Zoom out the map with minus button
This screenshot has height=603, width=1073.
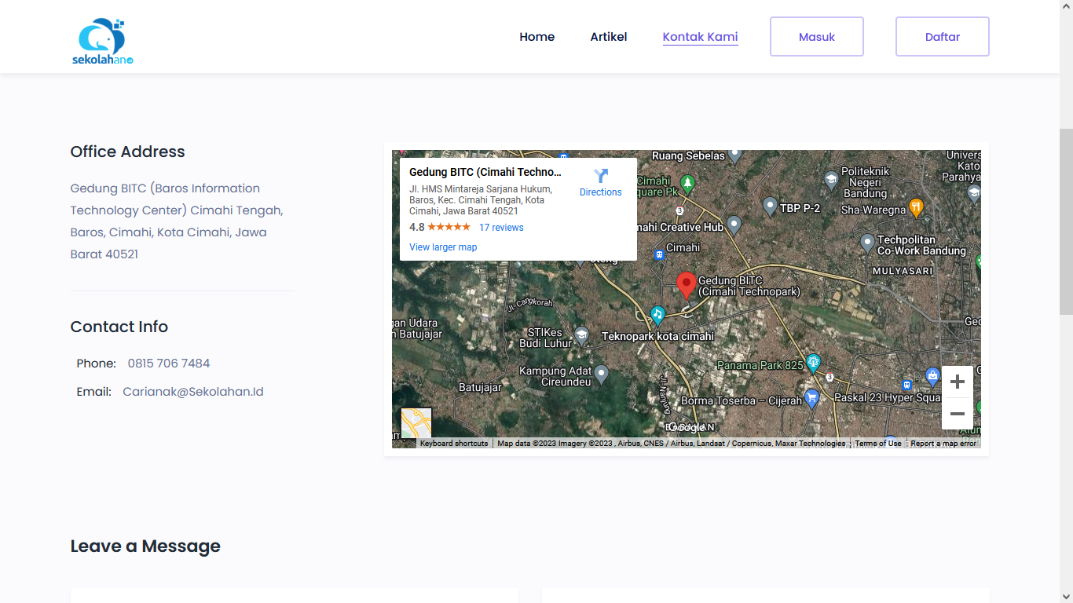957,414
